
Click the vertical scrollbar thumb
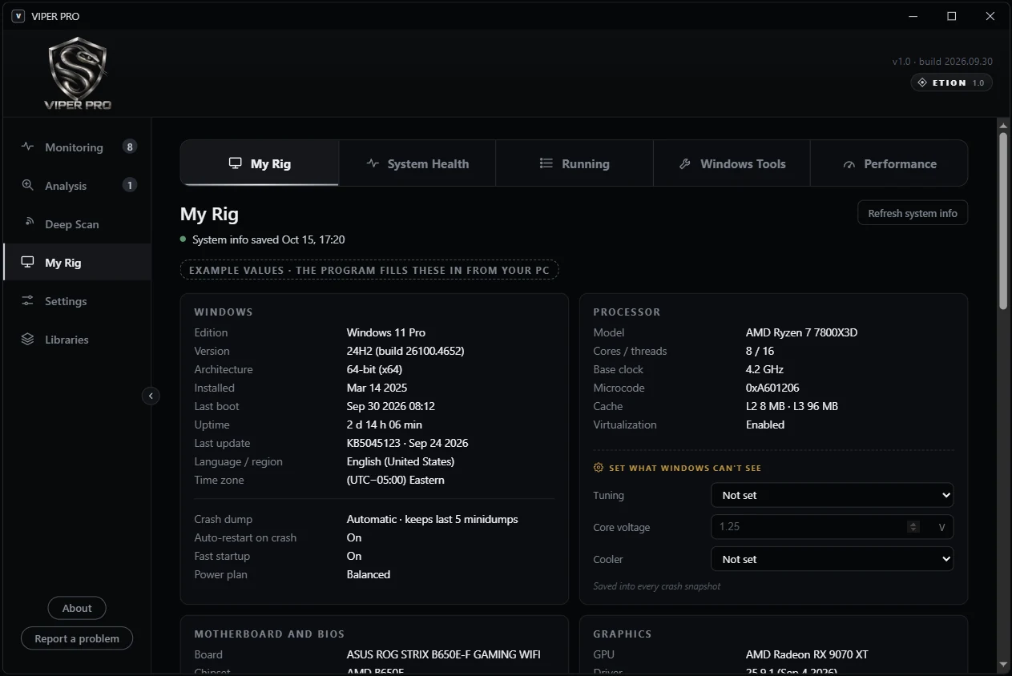pyautogui.click(x=1002, y=220)
